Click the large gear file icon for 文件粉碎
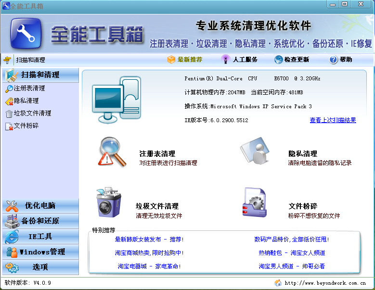 coord(255,202)
